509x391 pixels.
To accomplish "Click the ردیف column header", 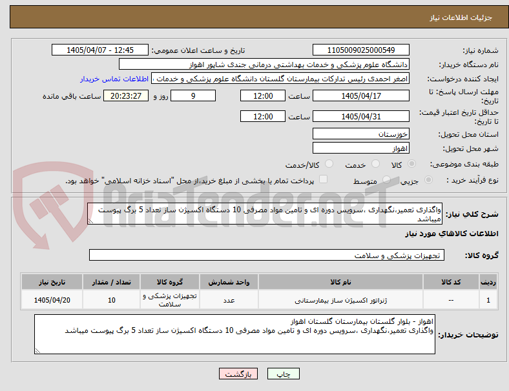I will pos(488,282).
